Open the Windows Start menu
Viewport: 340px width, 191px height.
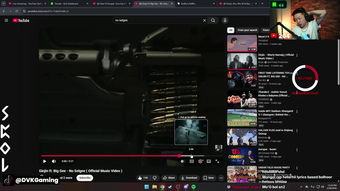coord(147,187)
